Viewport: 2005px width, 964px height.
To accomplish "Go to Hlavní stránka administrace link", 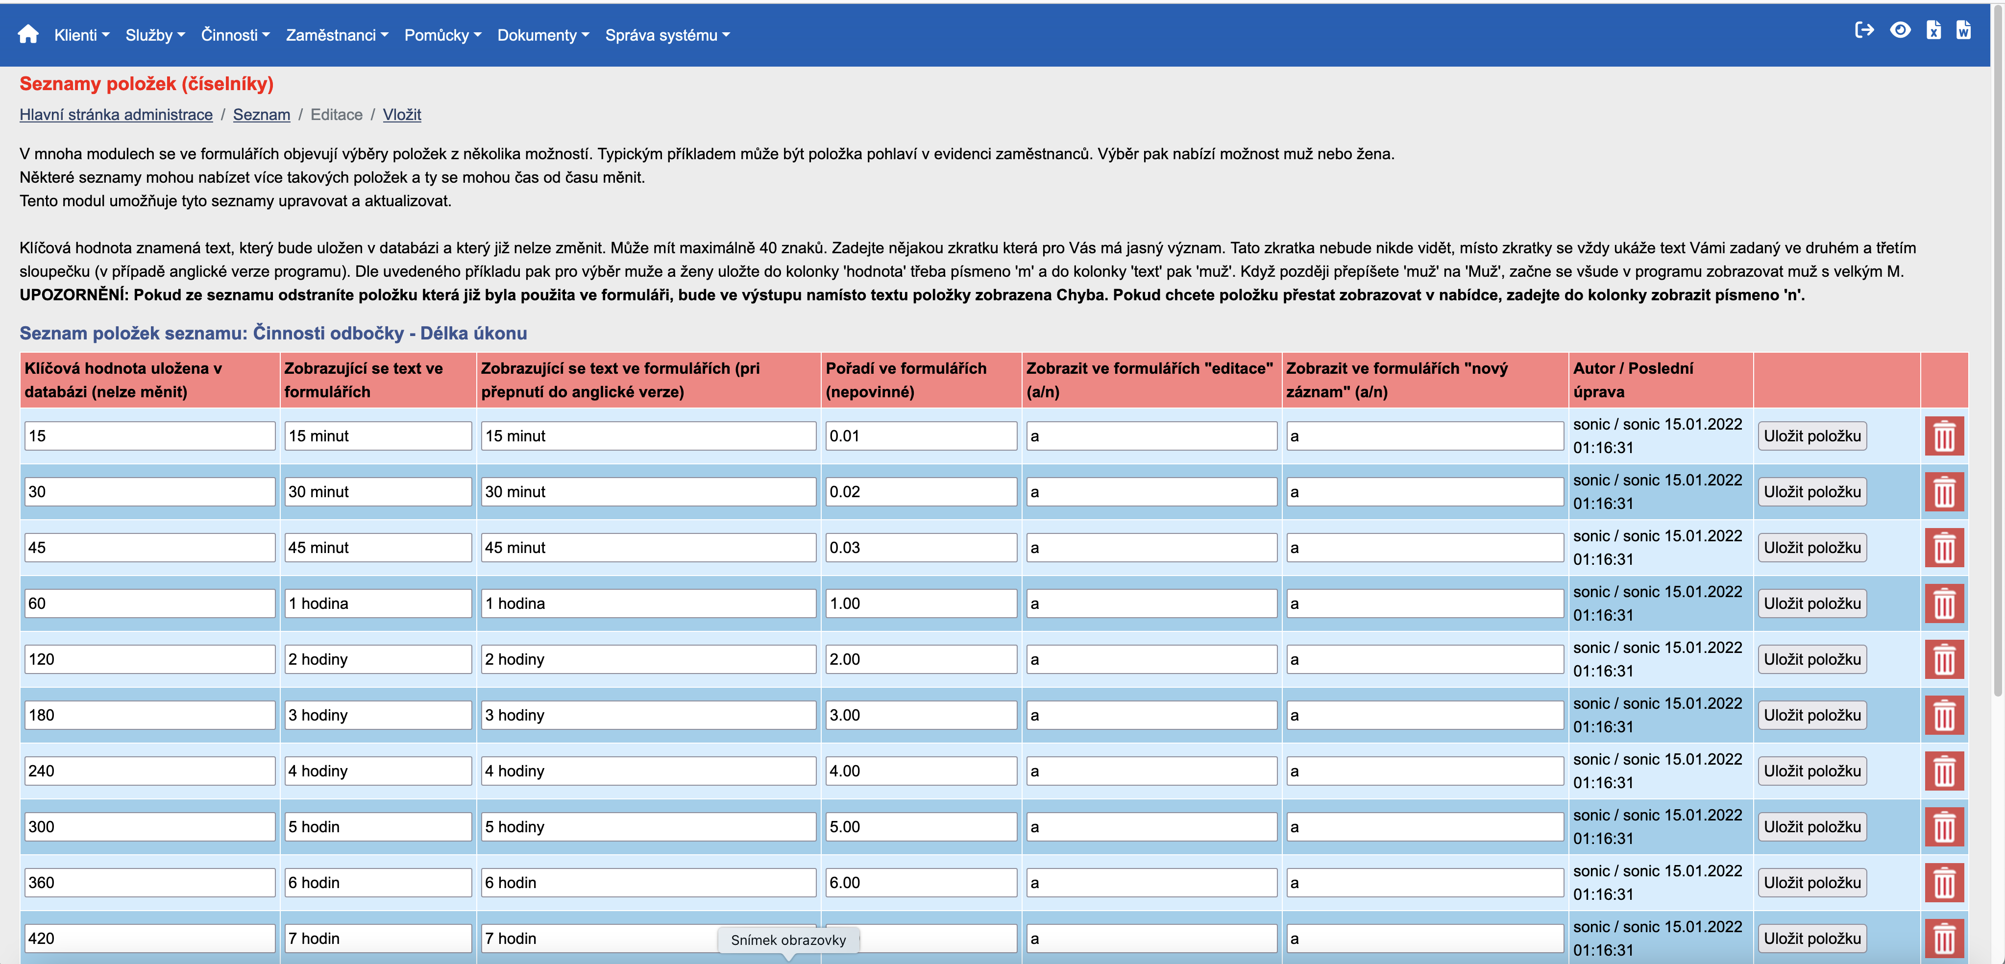I will (x=116, y=114).
